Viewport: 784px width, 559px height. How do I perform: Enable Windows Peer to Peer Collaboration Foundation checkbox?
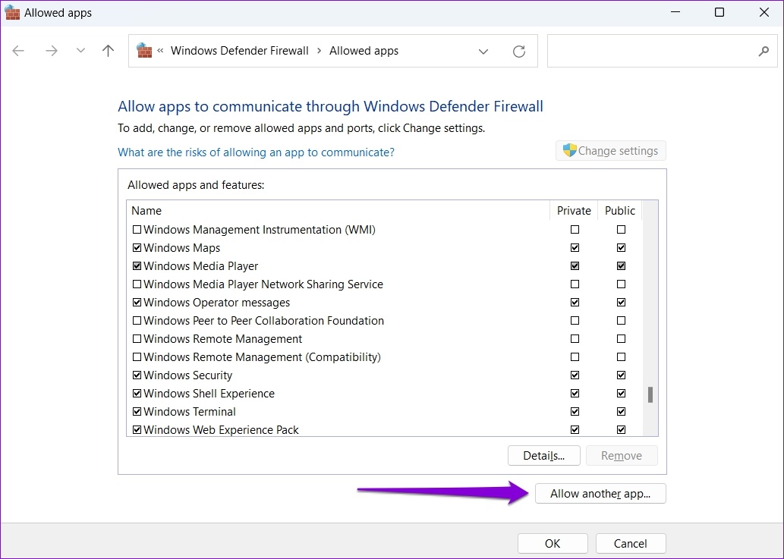tap(137, 321)
